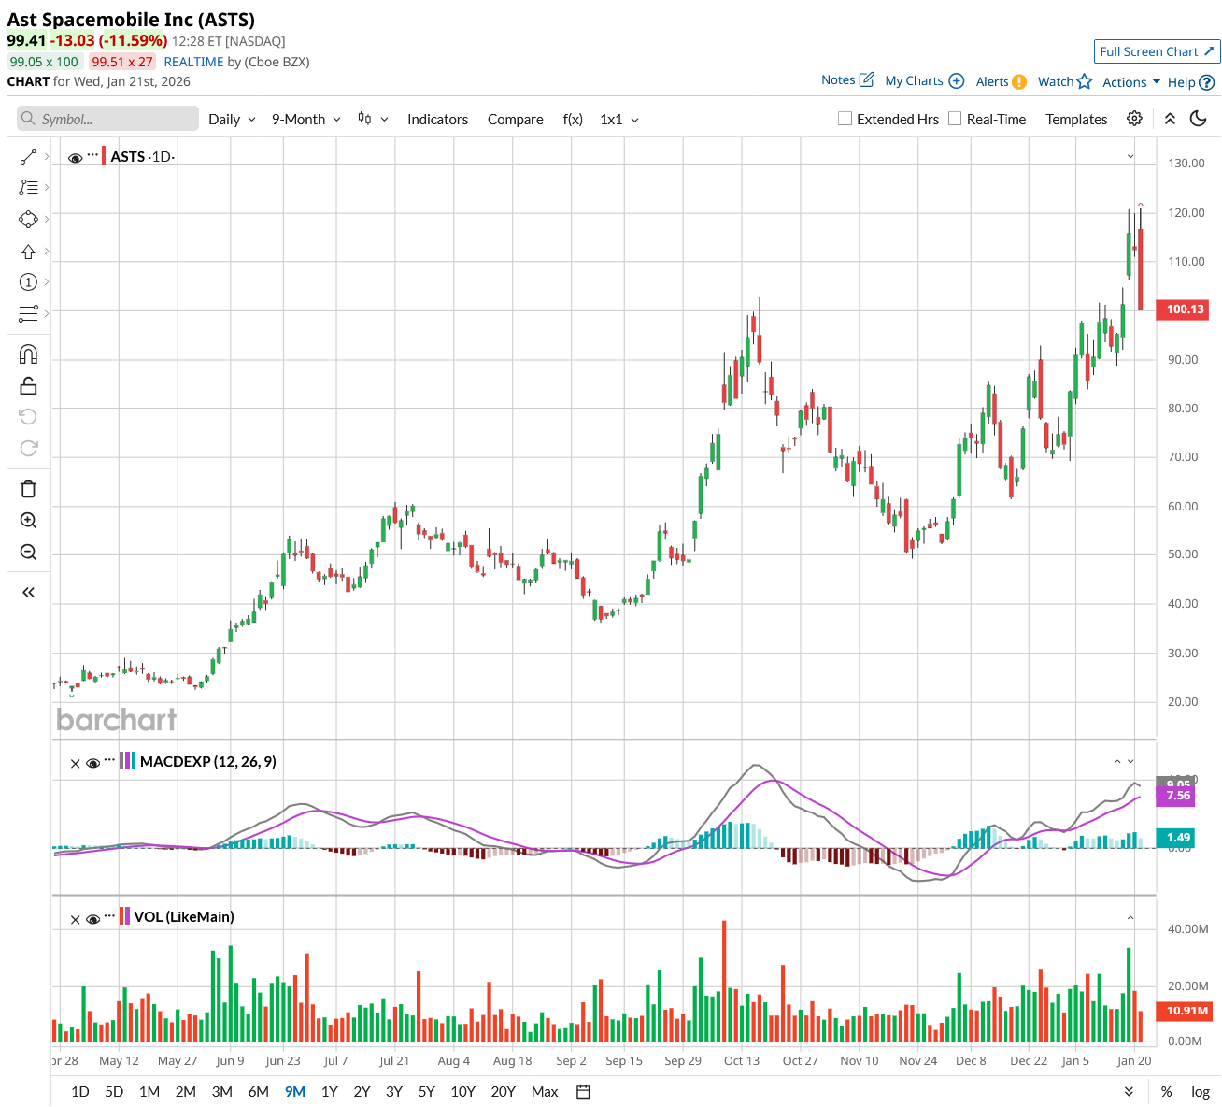
Task: Click the ASTS series red color swatch
Action: click(104, 155)
